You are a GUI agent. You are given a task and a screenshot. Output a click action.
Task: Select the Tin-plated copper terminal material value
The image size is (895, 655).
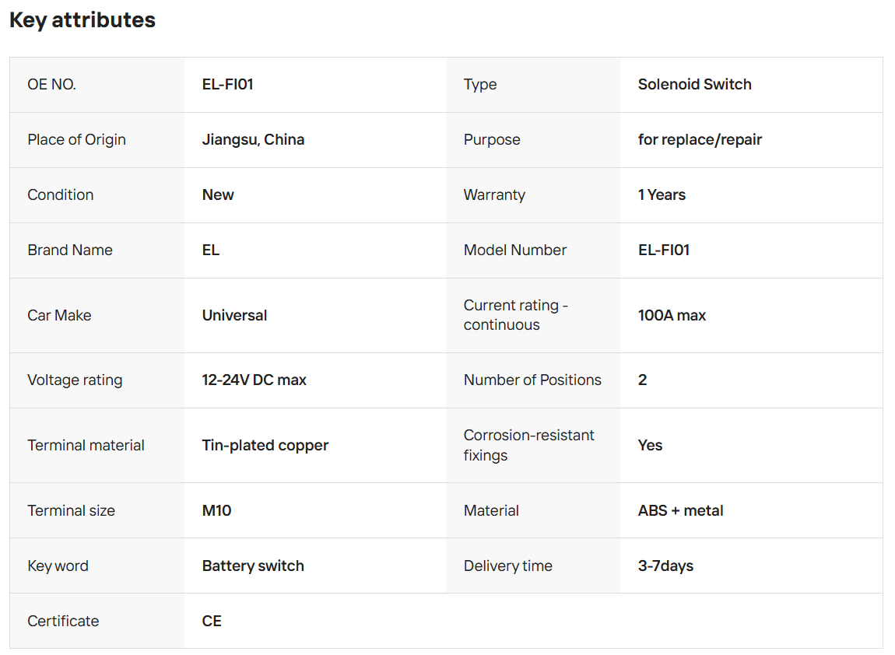[x=265, y=446]
